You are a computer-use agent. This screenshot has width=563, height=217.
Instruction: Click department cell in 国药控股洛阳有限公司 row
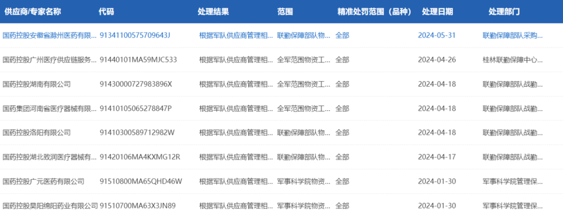click(x=513, y=132)
